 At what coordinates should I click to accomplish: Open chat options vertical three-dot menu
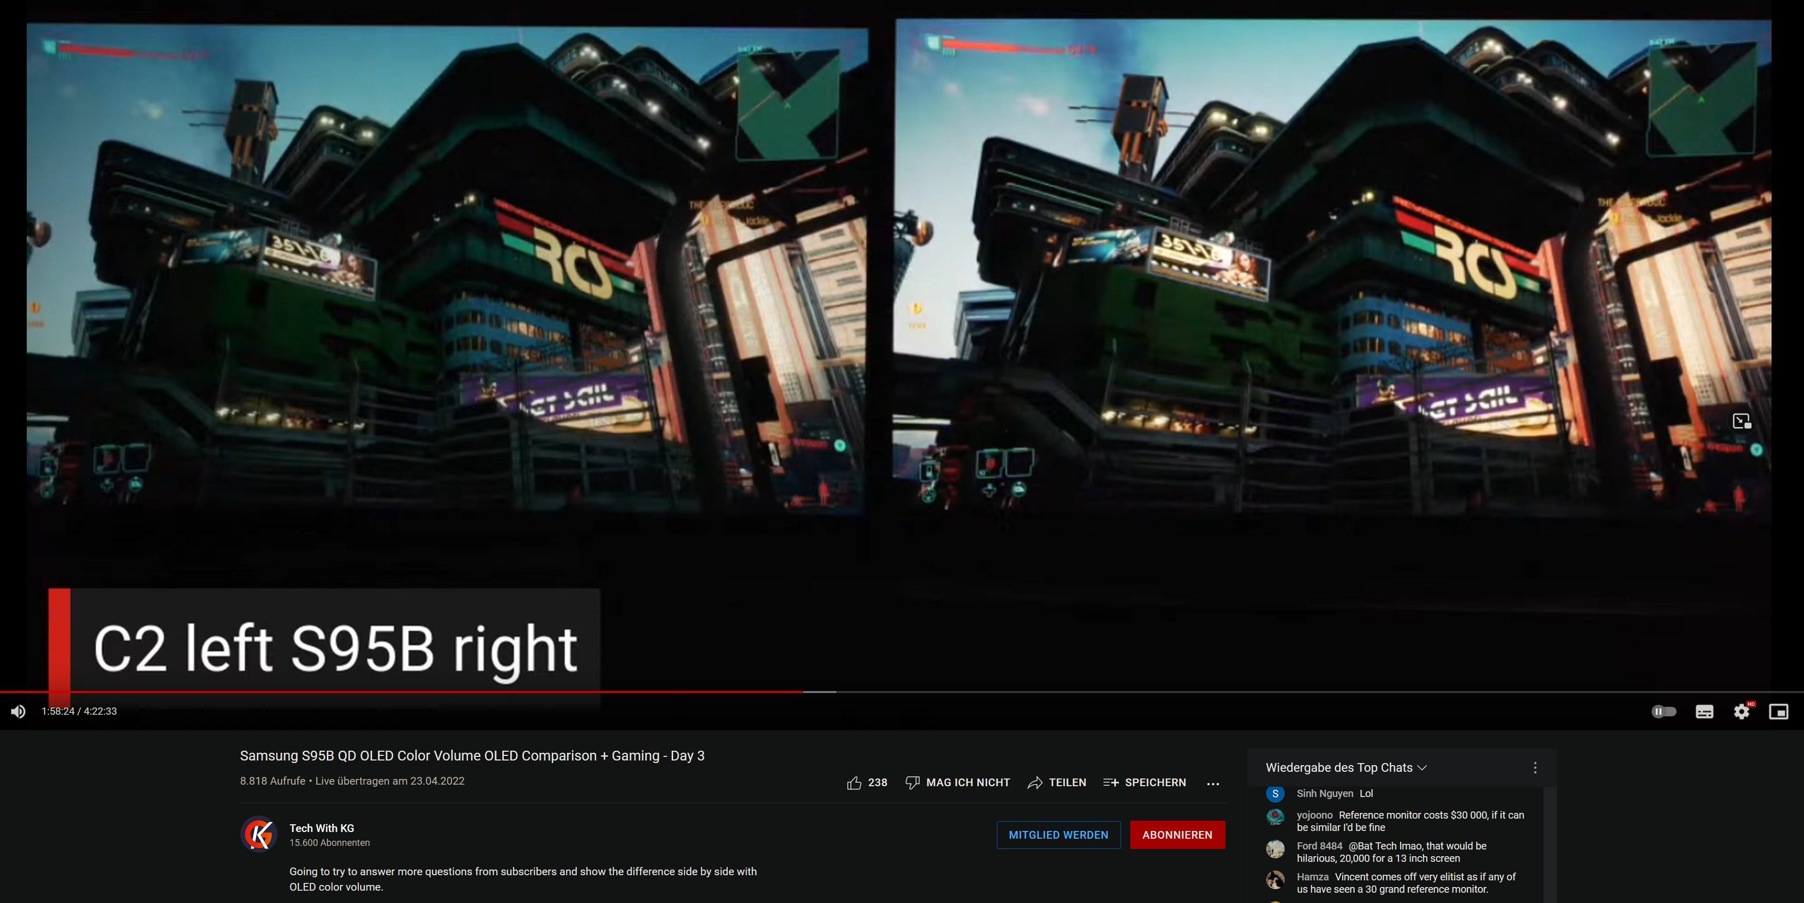1535,767
